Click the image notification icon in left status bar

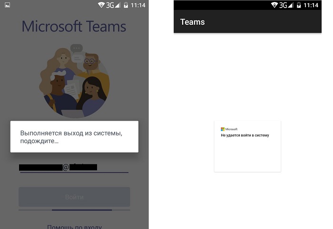coord(8,5)
